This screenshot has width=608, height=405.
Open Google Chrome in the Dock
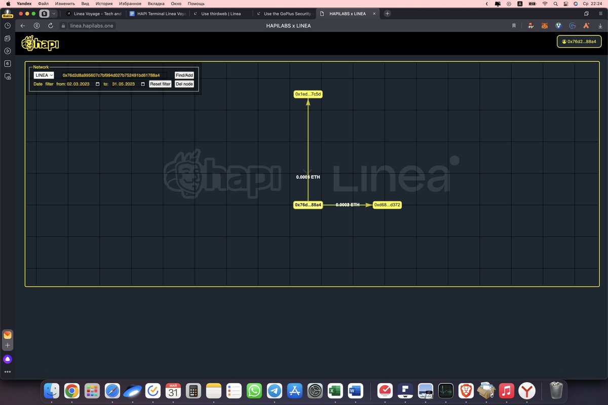pyautogui.click(x=71, y=391)
